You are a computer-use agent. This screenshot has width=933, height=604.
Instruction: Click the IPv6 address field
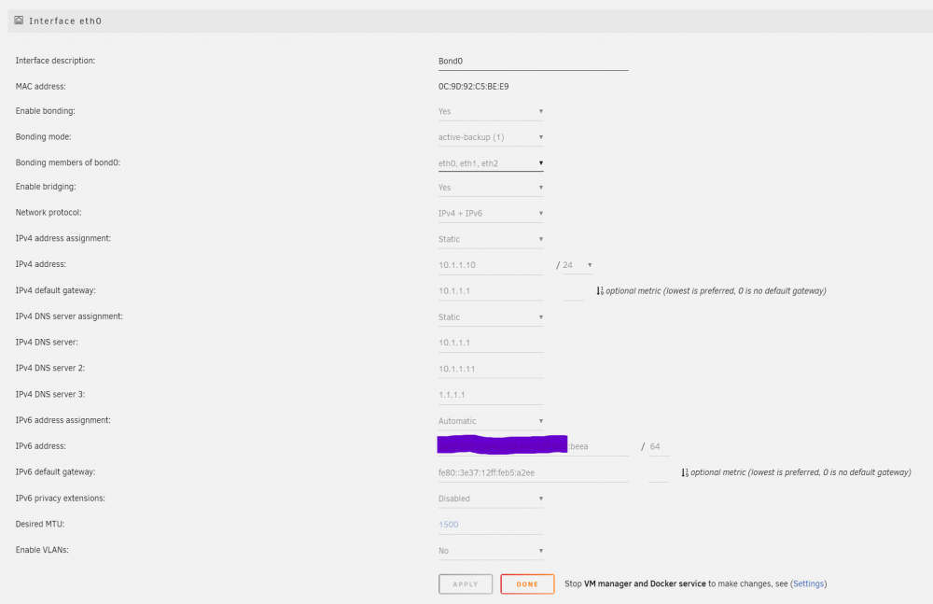click(x=533, y=446)
